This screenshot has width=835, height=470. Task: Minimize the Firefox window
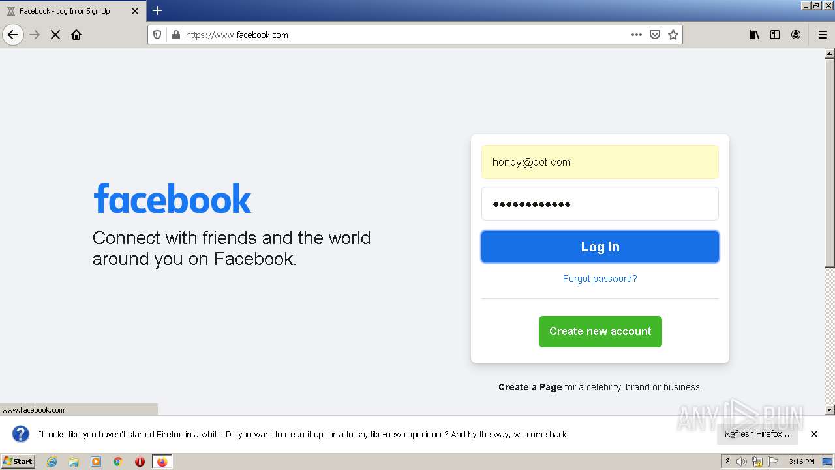point(806,5)
